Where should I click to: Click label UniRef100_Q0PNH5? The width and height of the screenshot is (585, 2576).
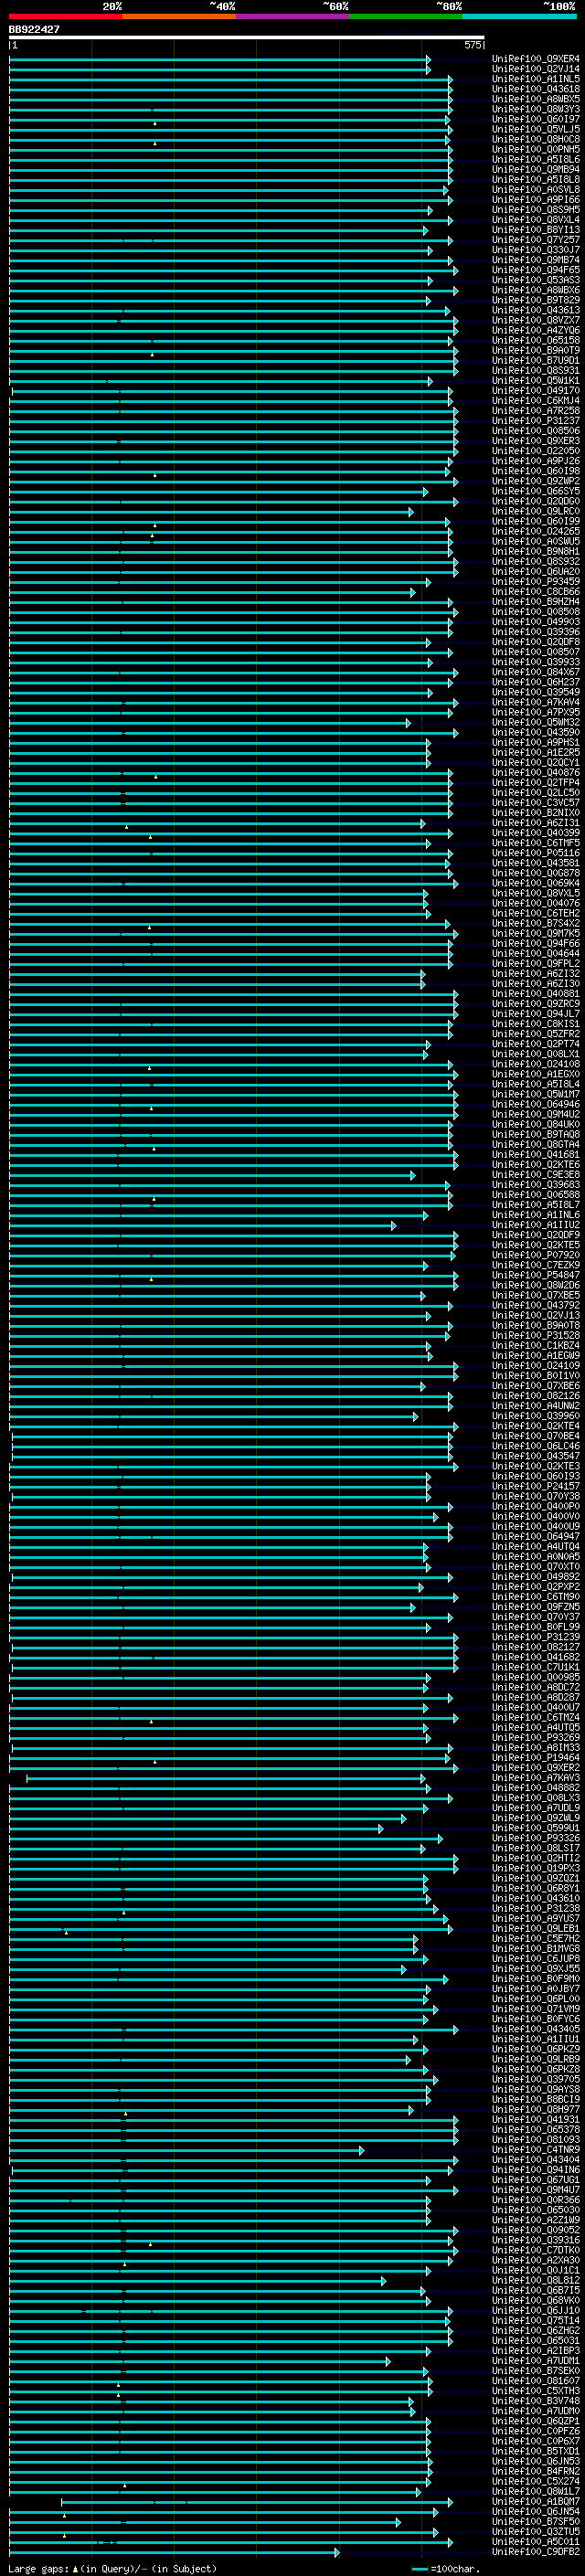(x=536, y=149)
